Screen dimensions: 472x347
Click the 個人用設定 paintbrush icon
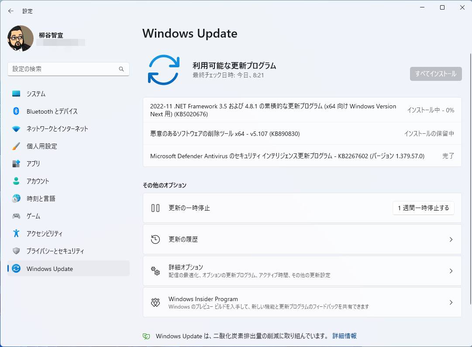16,146
